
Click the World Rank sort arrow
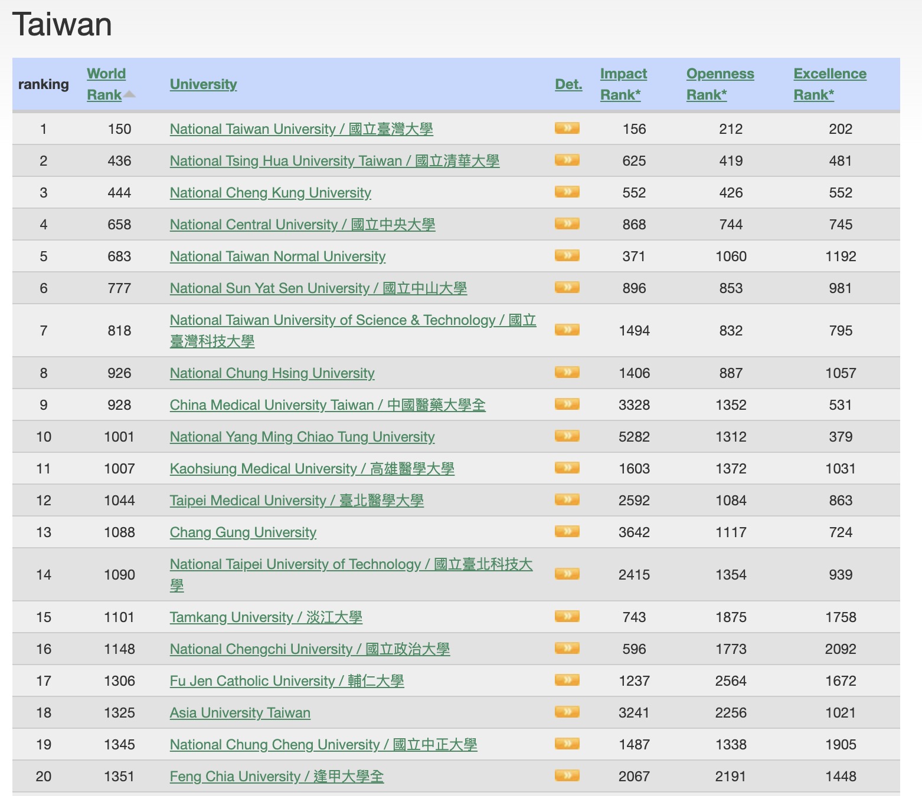pos(129,94)
